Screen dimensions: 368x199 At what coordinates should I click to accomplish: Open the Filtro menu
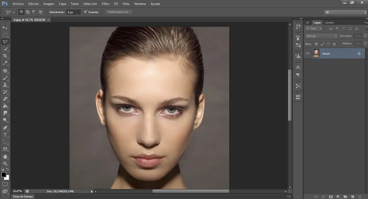coord(105,4)
